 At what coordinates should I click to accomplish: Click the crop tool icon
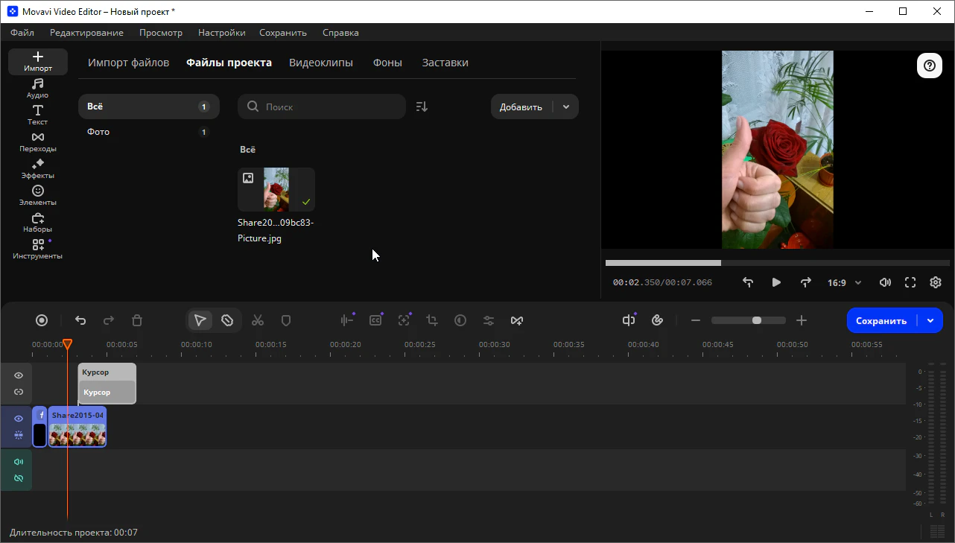432,320
